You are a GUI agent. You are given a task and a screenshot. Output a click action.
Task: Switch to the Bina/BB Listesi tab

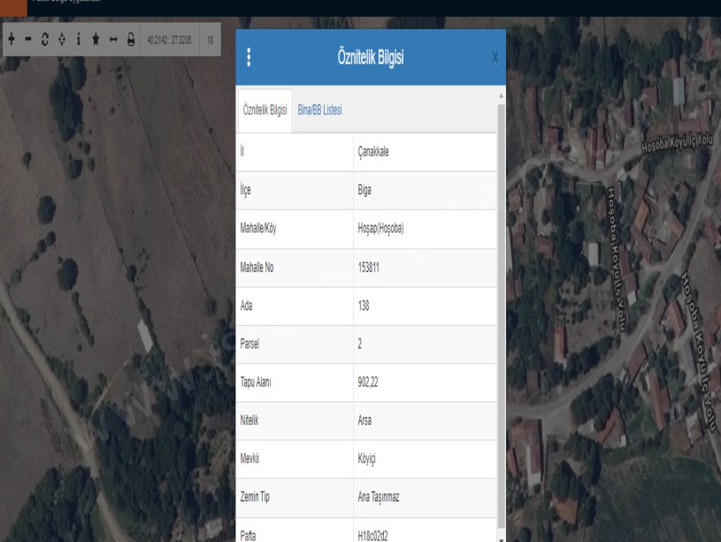click(x=319, y=111)
